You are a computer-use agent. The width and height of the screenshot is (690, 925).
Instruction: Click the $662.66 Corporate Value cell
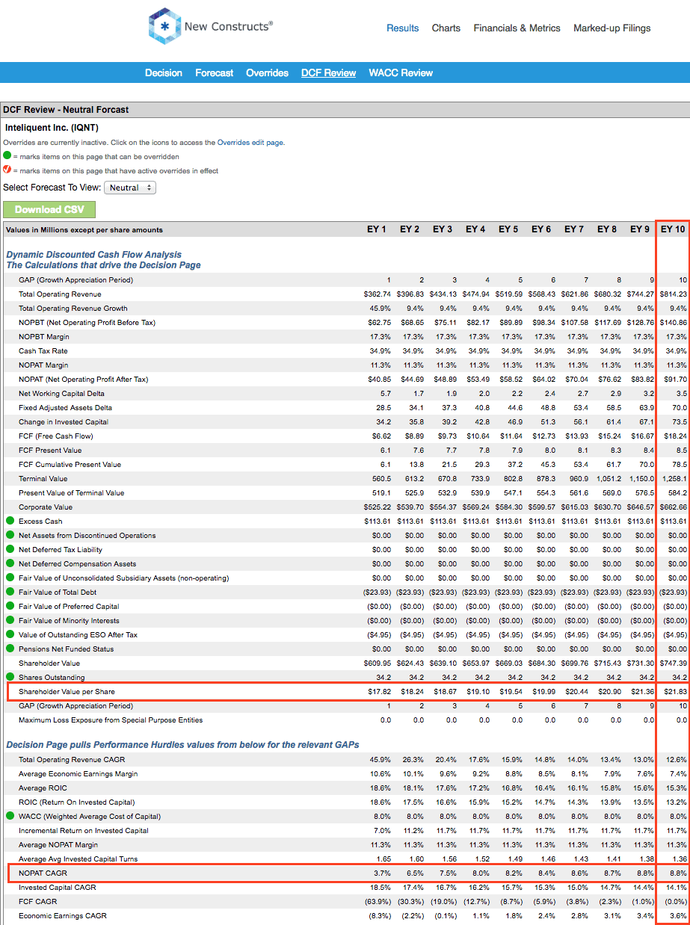tap(674, 507)
